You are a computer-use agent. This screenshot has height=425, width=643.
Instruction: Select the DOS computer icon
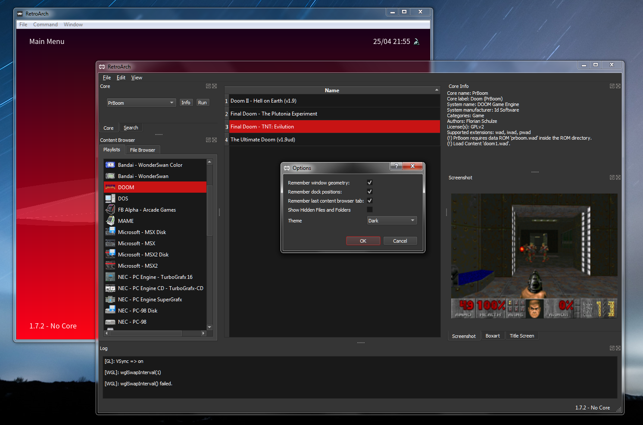click(110, 199)
